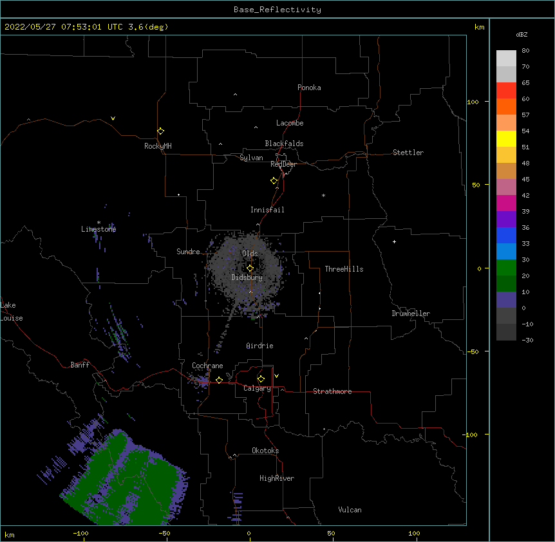555x542 pixels.
Task: Click the yellow station marker near RockyMH
Action: coord(160,131)
